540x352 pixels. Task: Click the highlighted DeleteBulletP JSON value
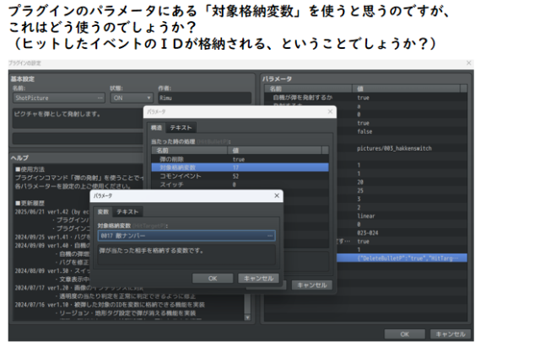408,259
